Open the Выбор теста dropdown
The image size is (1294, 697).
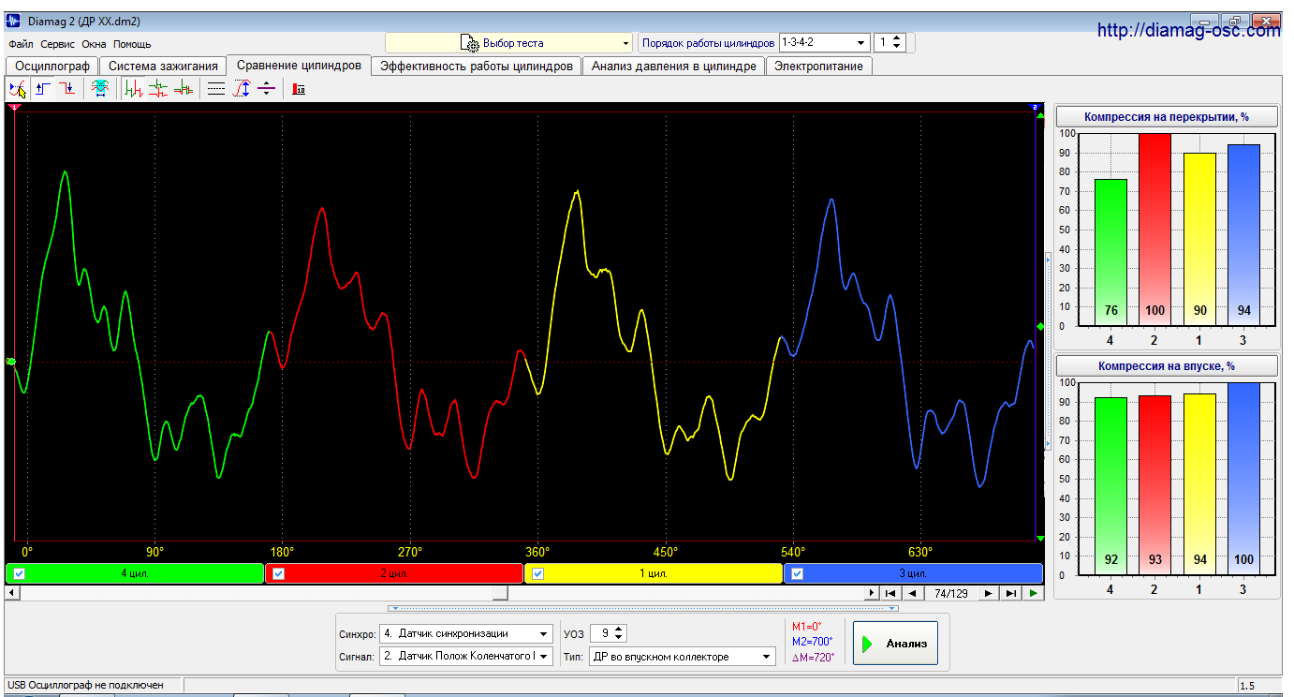pos(509,43)
